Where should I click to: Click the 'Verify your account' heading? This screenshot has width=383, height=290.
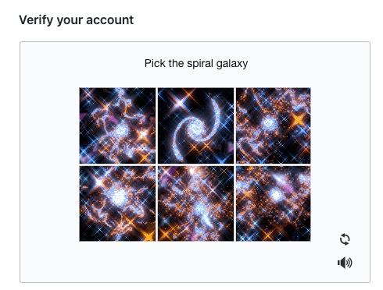[x=77, y=20]
